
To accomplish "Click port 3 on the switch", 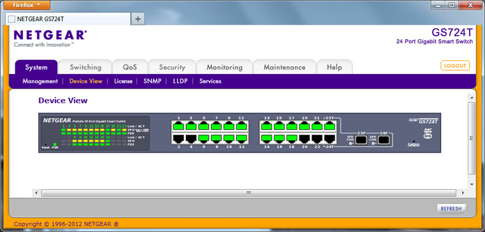I will click(191, 126).
